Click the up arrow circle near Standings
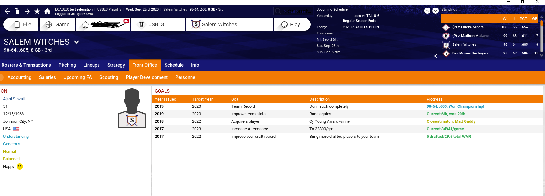This screenshot has height=196, width=545. pyautogui.click(x=427, y=11)
